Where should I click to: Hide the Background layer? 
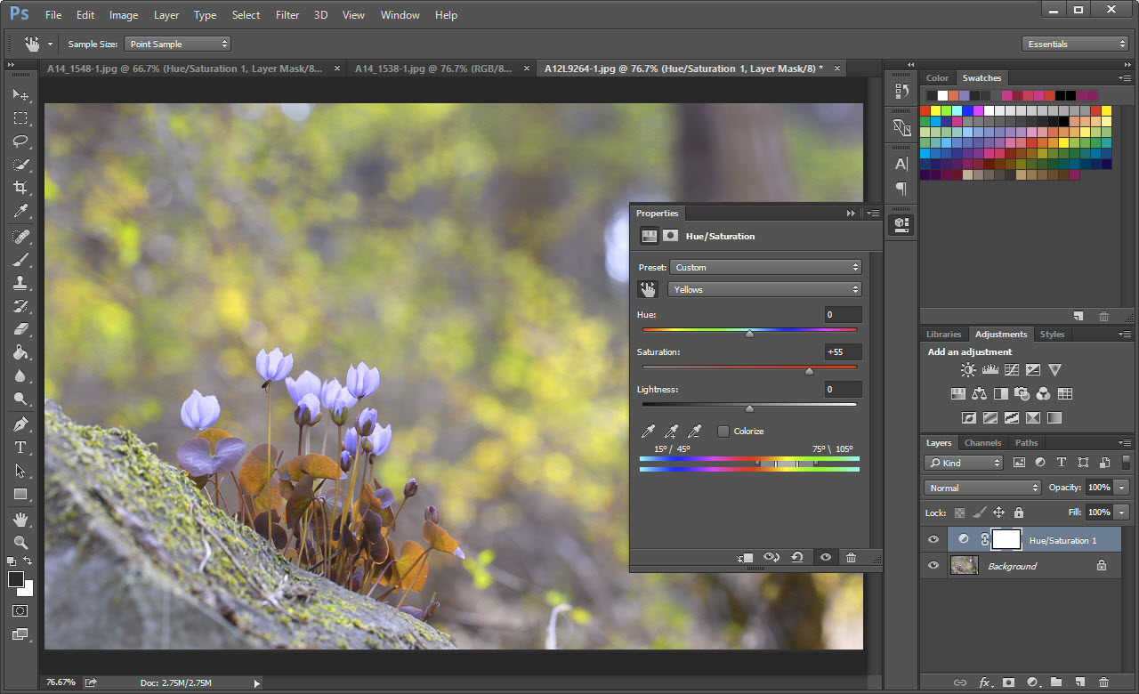click(x=933, y=565)
